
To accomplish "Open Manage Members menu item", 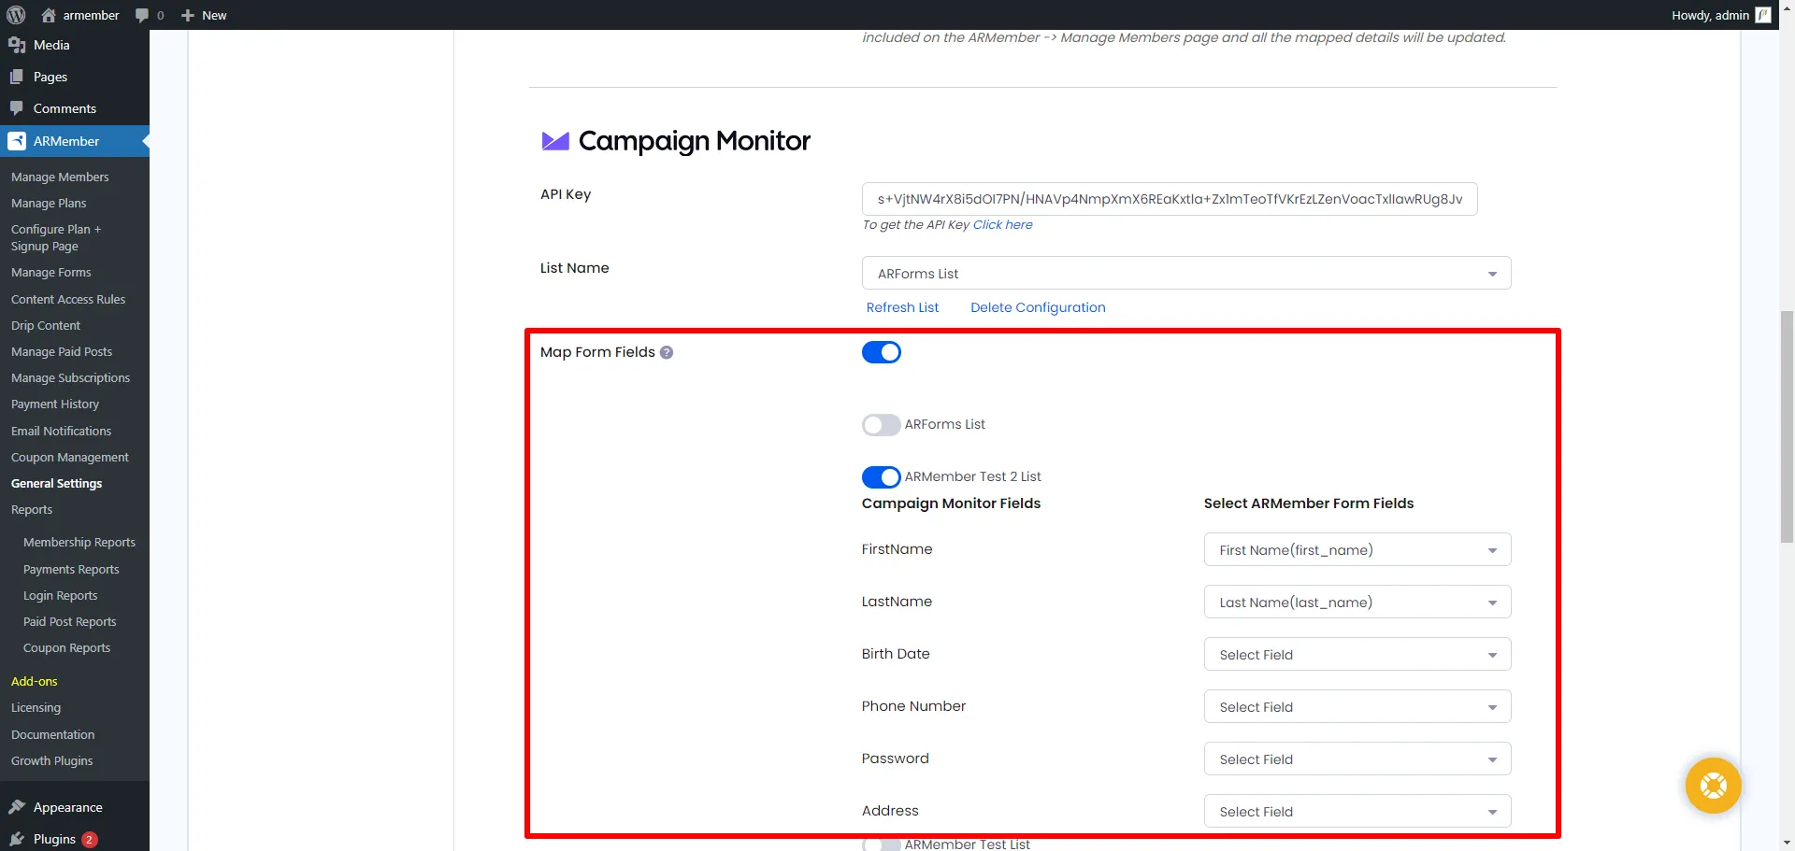I will 60,177.
